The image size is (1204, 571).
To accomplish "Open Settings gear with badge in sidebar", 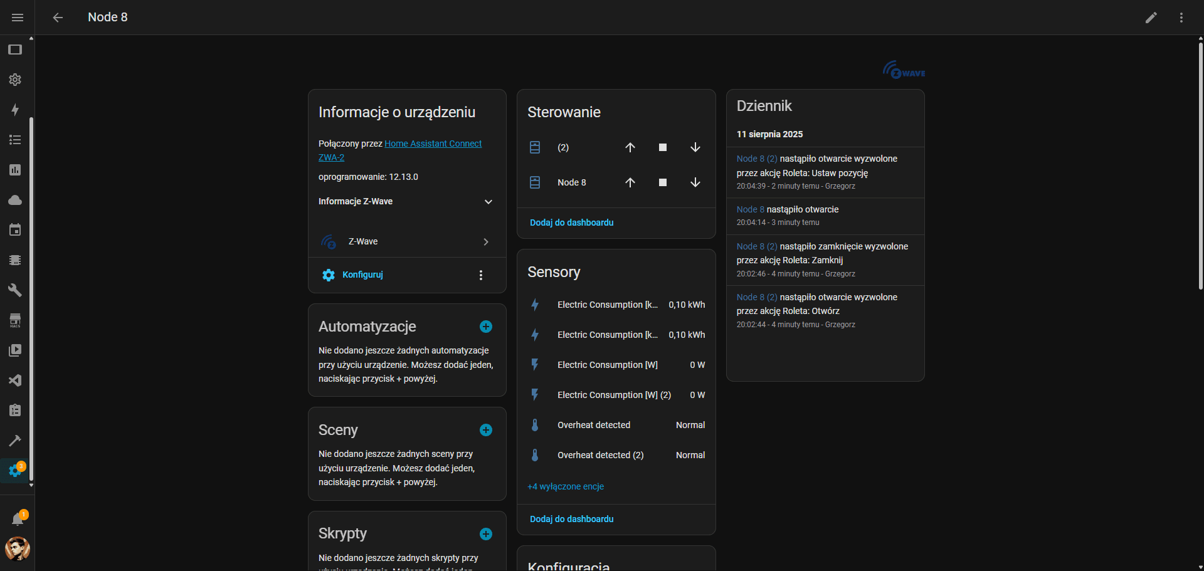I will click(15, 471).
